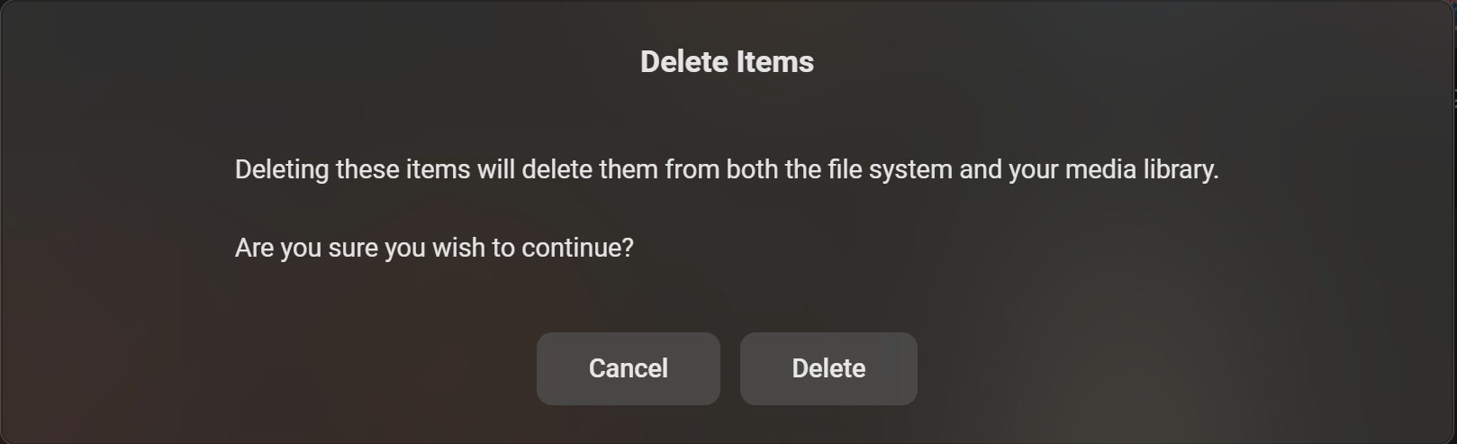The image size is (1457, 444).
Task: Click the "Are you sure" question text
Action: [x=434, y=248]
